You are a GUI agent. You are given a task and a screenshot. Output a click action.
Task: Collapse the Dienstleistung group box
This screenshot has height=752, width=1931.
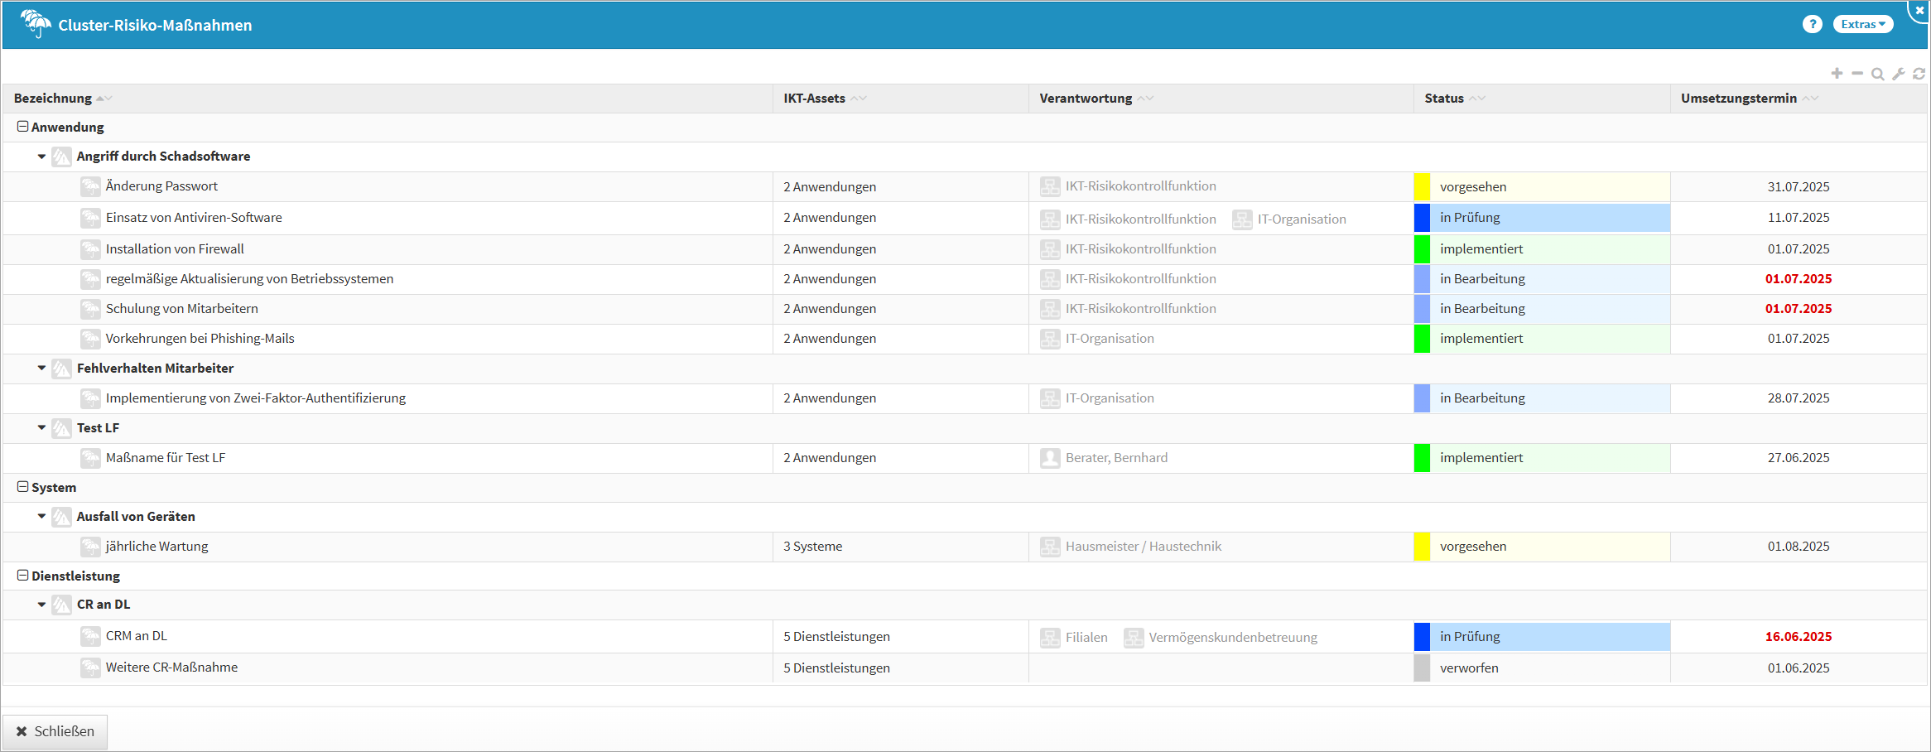[x=23, y=576]
